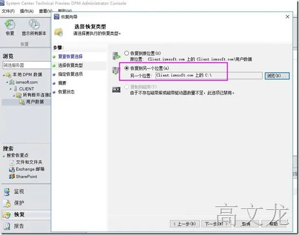Click the server icon beside 恢复到原位置
The width and height of the screenshot is (299, 235).
pos(116,56)
